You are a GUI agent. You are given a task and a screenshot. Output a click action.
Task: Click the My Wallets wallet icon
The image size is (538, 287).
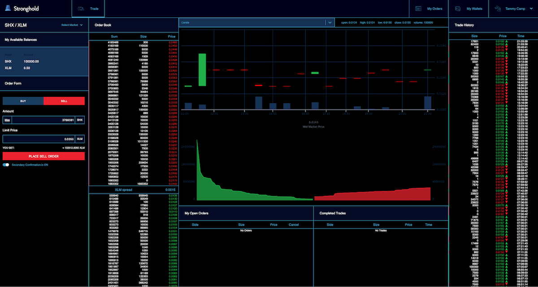pos(458,9)
